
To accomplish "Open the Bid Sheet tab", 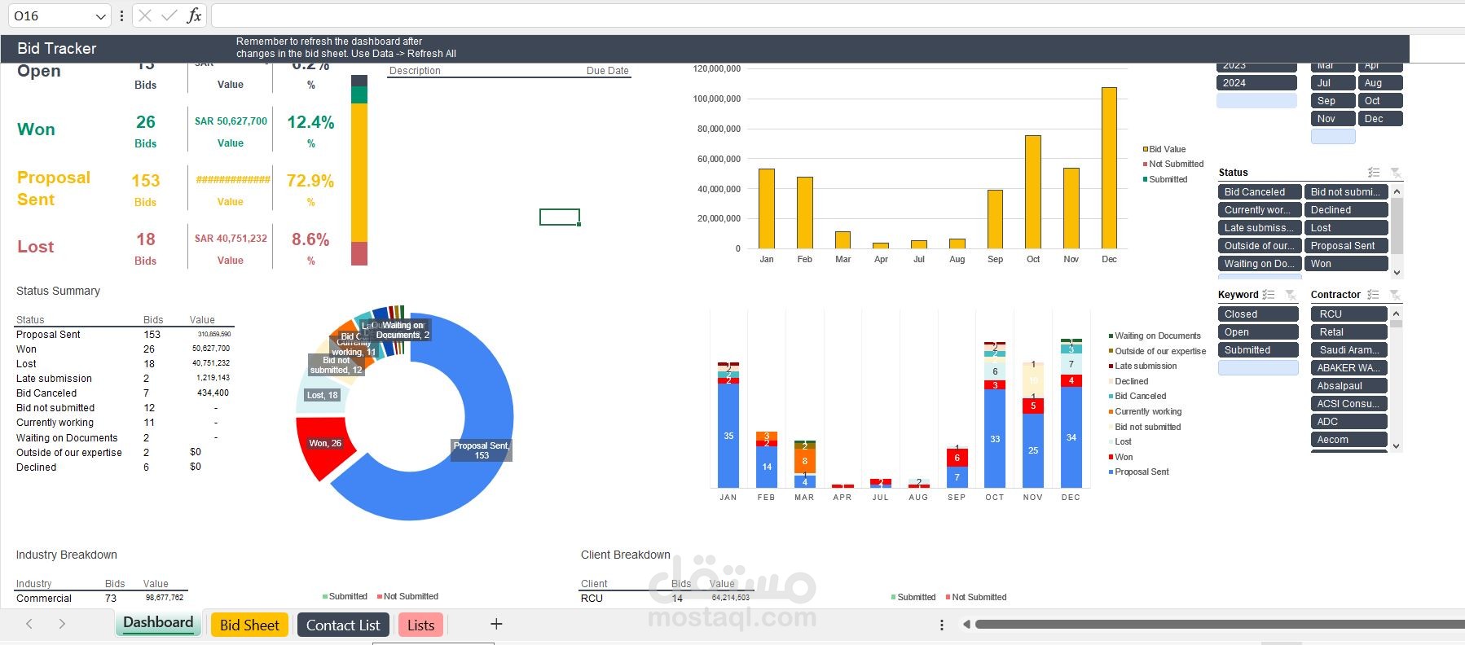I will [x=249, y=625].
